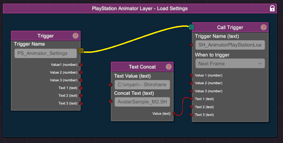Click the Trigger node Value 3 (number) output port
The height and width of the screenshot is (143, 283).
81,80
